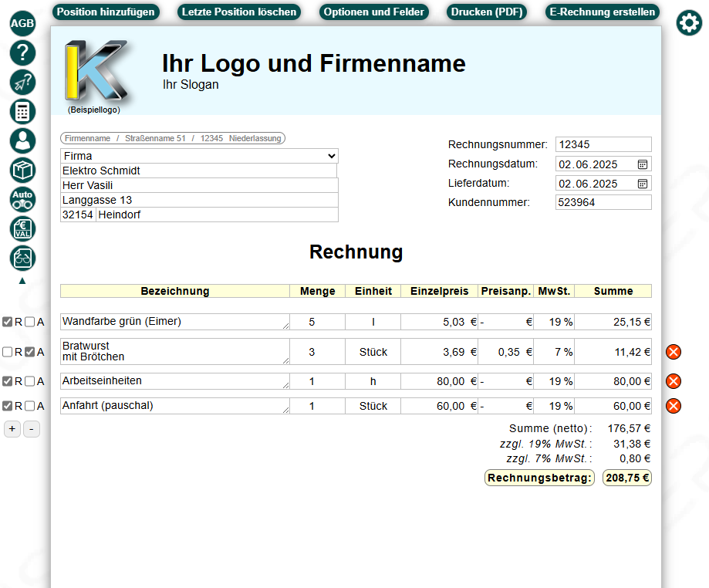Open the Euro VAL currency icon
This screenshot has height=588, width=709.
click(x=22, y=228)
